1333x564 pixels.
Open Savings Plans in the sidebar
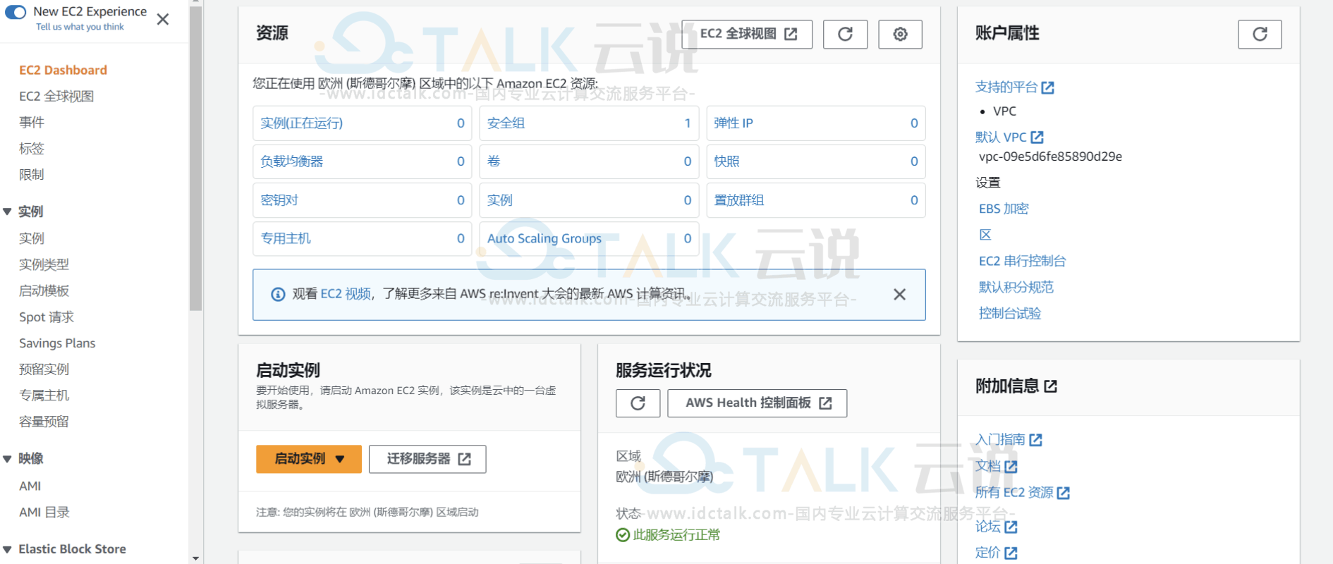coord(57,343)
